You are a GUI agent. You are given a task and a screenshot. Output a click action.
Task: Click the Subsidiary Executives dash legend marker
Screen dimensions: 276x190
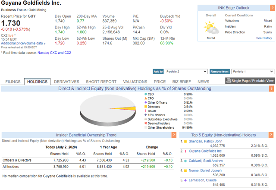click(x=146, y=119)
